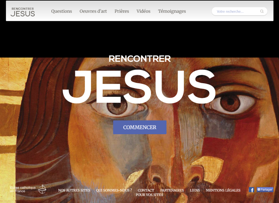Open NOS AUTRES SITES footer link
This screenshot has width=279, height=203.
coord(74,190)
